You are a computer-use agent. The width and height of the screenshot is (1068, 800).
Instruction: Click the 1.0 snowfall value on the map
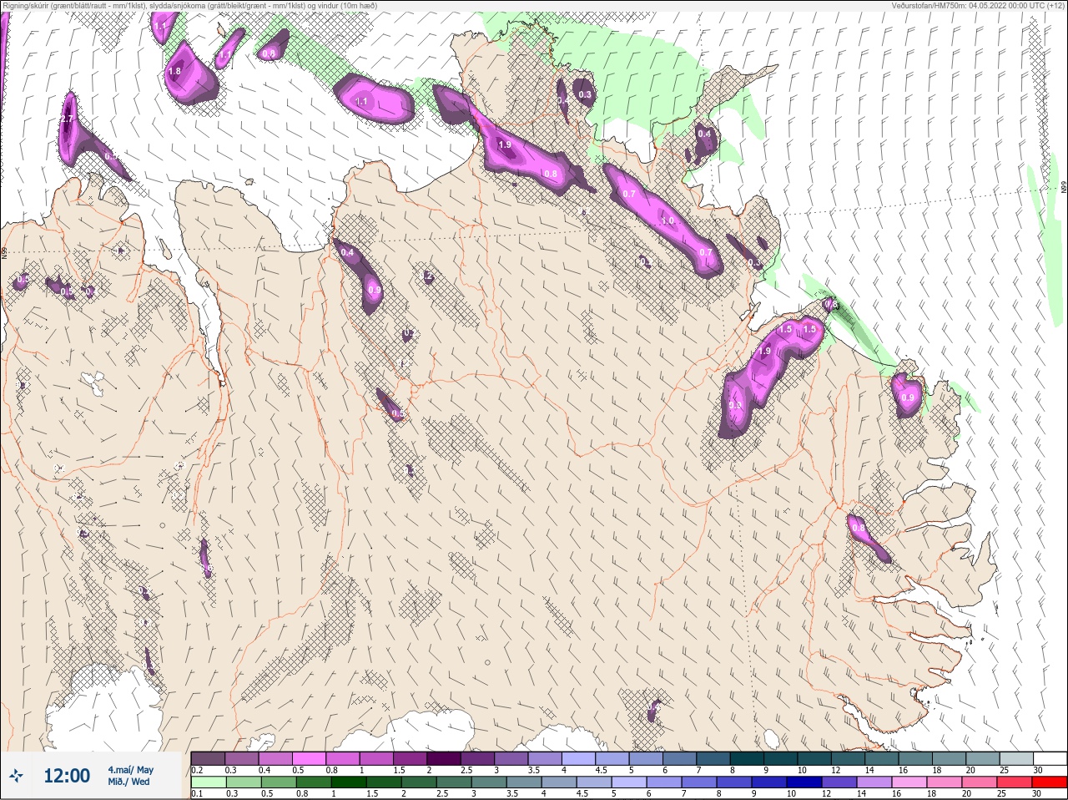(x=667, y=221)
